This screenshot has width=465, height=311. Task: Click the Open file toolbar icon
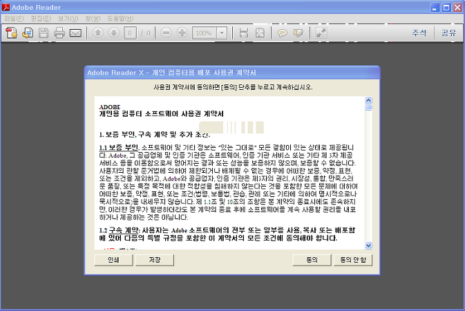point(27,32)
